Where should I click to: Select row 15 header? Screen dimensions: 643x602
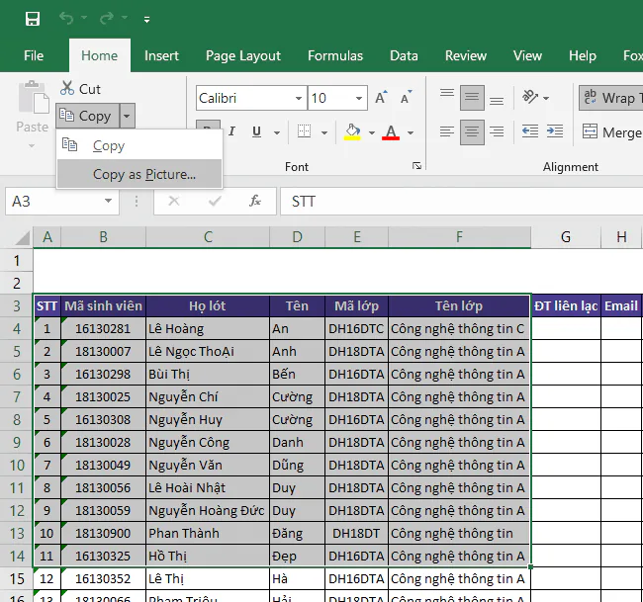click(17, 578)
